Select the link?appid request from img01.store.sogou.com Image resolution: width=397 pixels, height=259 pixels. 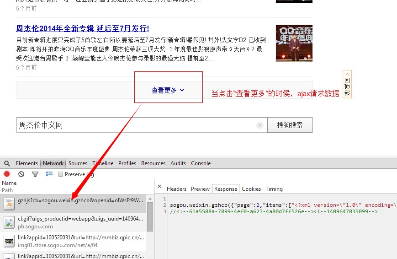tap(73, 241)
